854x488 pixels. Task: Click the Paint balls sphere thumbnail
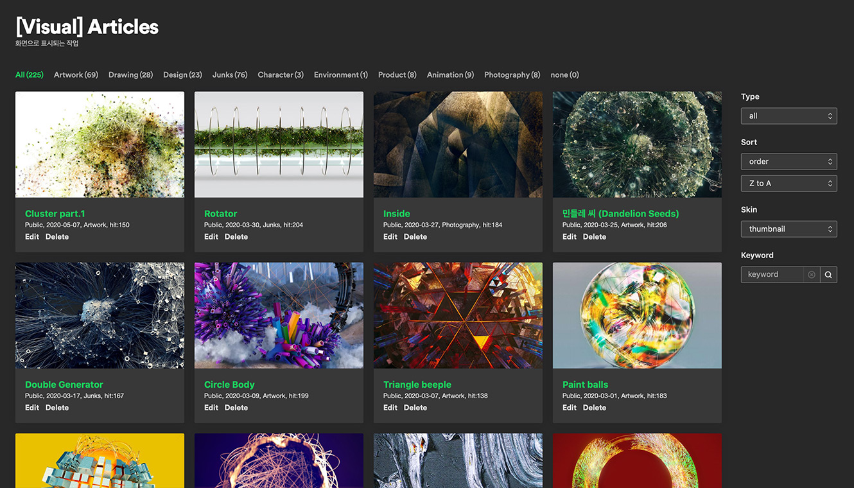(637, 315)
